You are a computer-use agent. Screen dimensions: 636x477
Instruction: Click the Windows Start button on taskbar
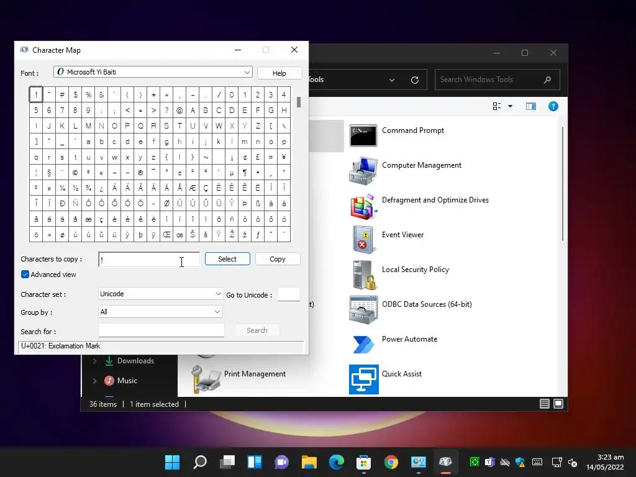[x=173, y=462]
